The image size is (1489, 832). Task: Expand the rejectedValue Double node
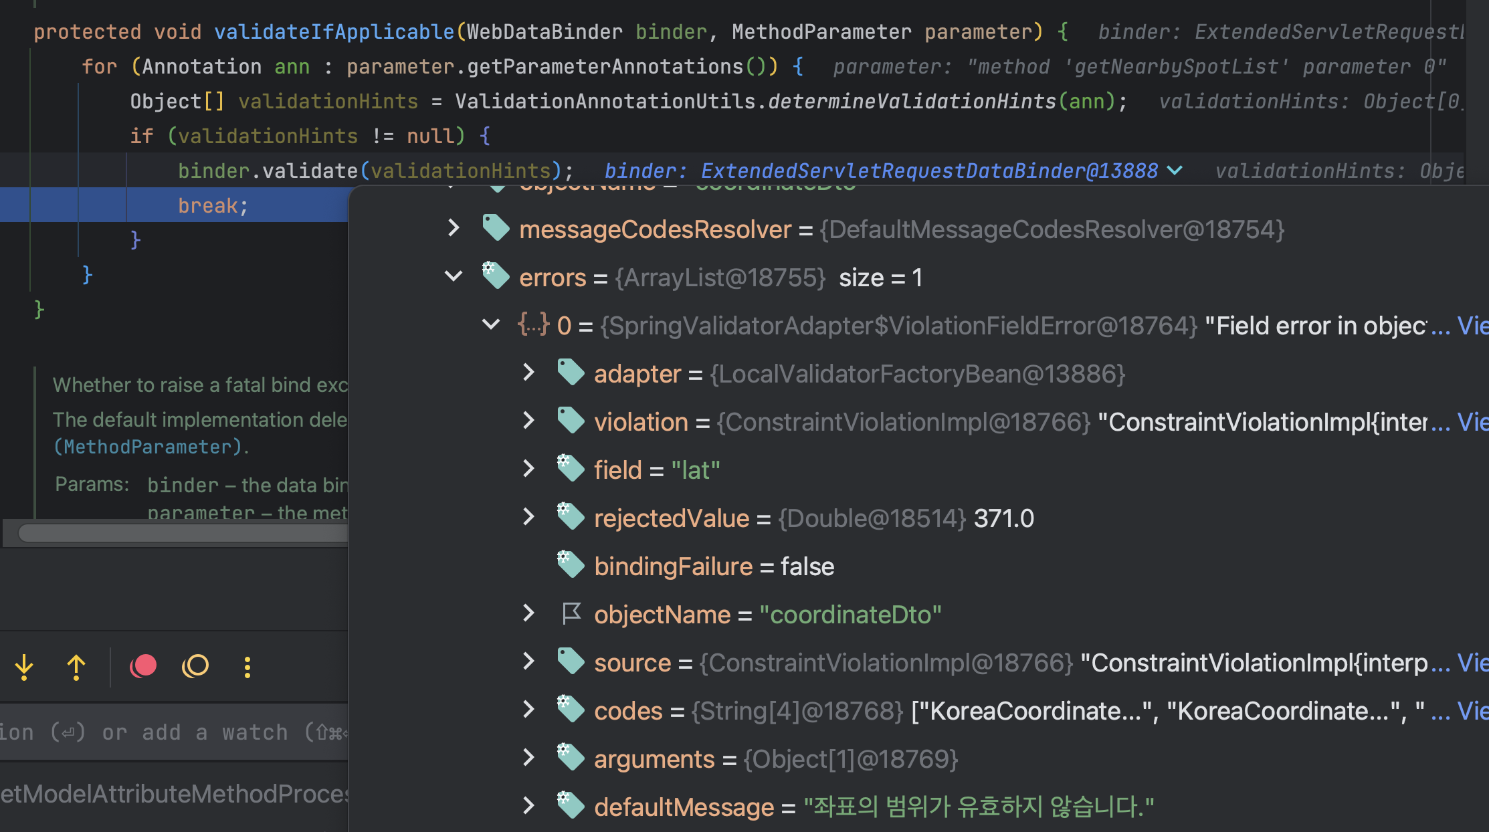click(528, 518)
